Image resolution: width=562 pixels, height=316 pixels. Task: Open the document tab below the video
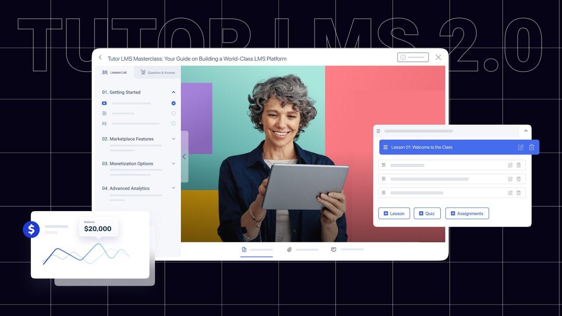point(257,250)
